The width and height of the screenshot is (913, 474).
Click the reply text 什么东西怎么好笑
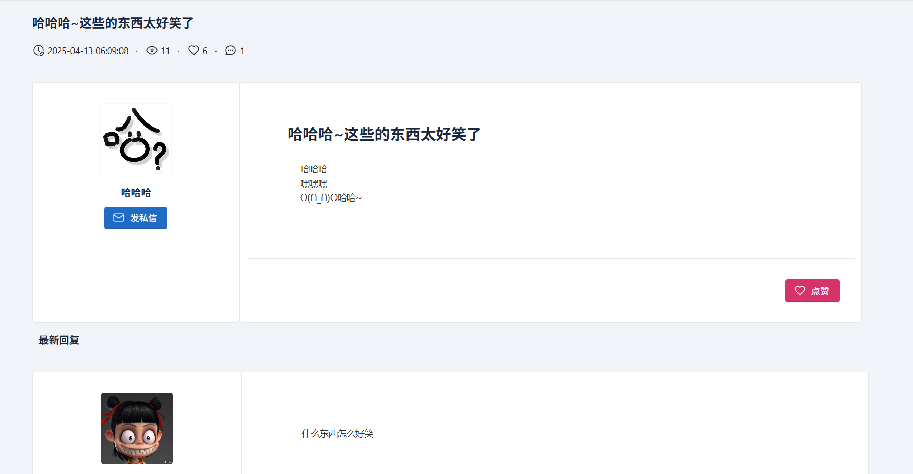pyautogui.click(x=338, y=433)
